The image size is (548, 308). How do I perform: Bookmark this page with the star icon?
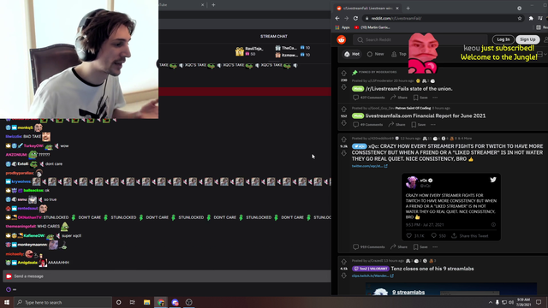(x=520, y=18)
